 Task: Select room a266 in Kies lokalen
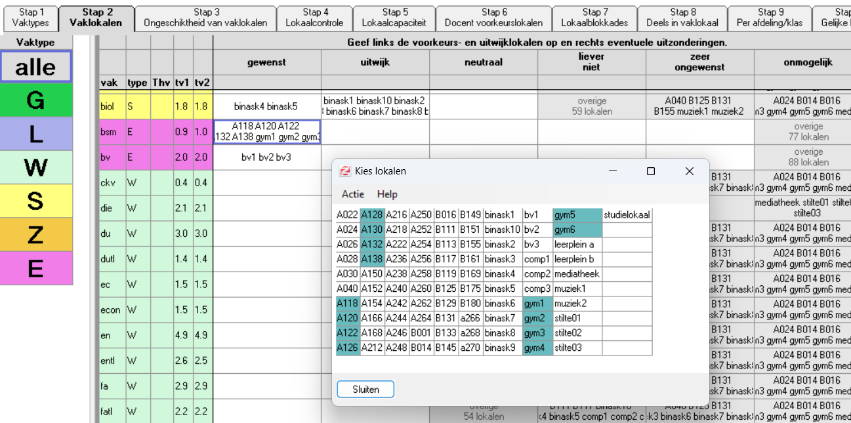[470, 318]
